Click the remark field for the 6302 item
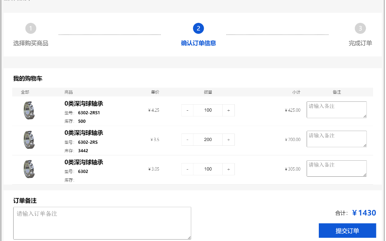Image resolution: width=386 pixels, height=241 pixels. click(336, 168)
